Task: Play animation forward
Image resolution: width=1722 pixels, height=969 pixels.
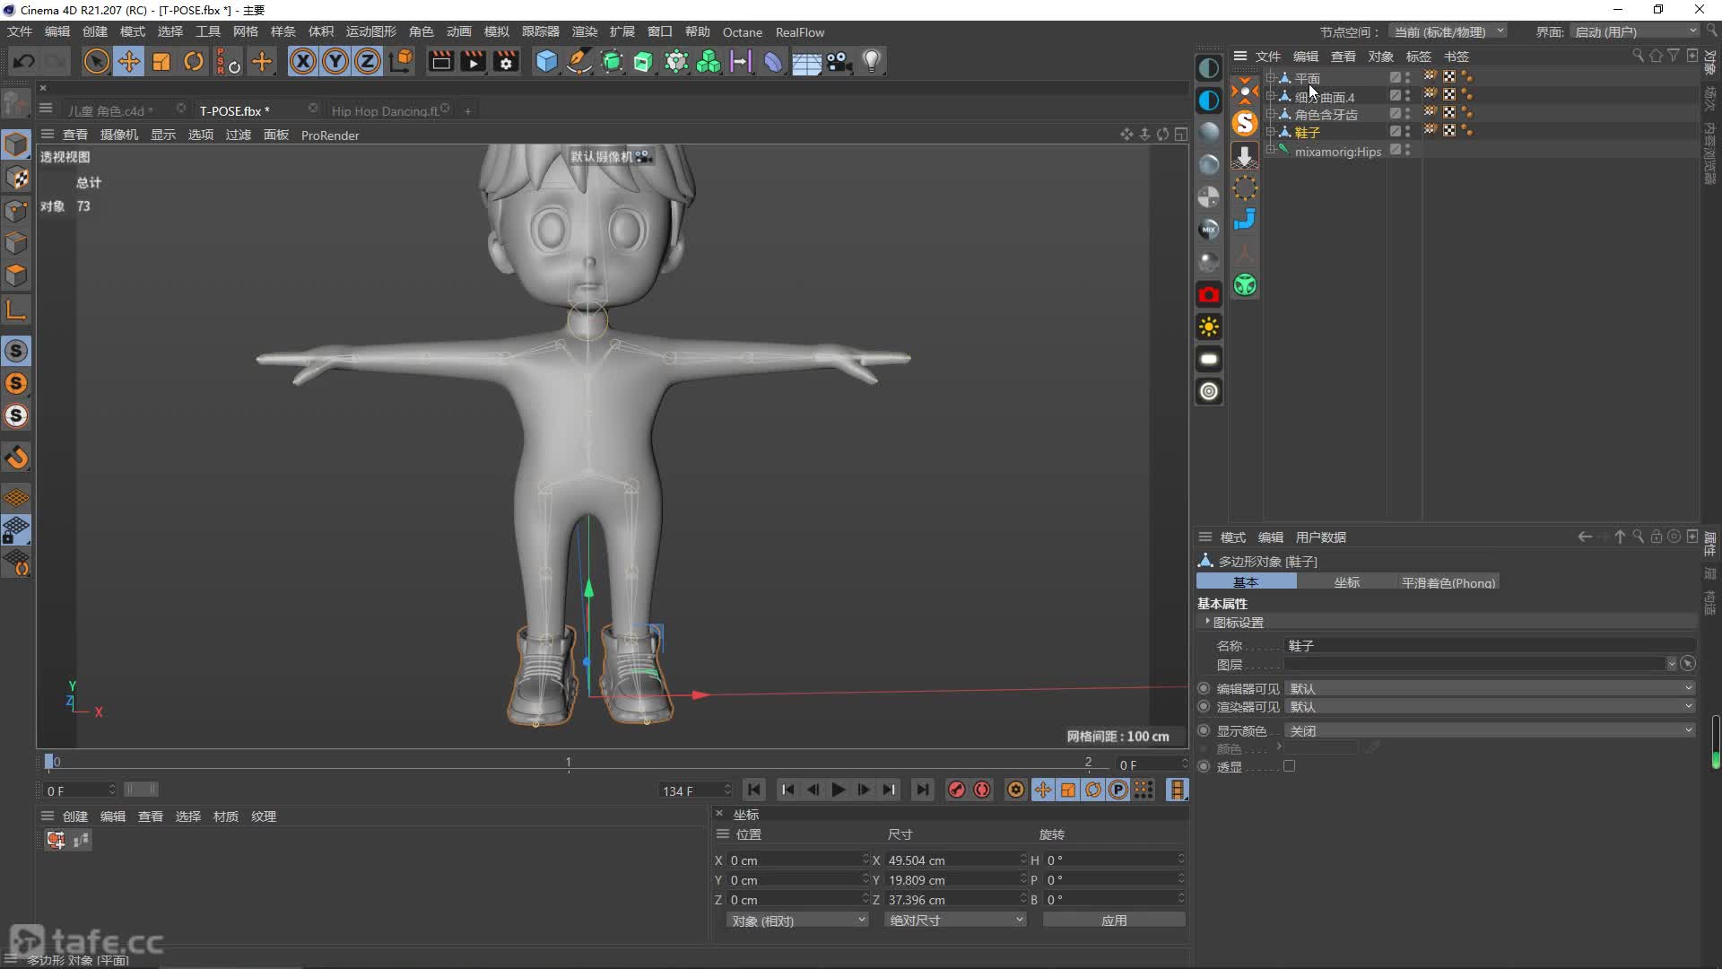Action: (x=839, y=790)
